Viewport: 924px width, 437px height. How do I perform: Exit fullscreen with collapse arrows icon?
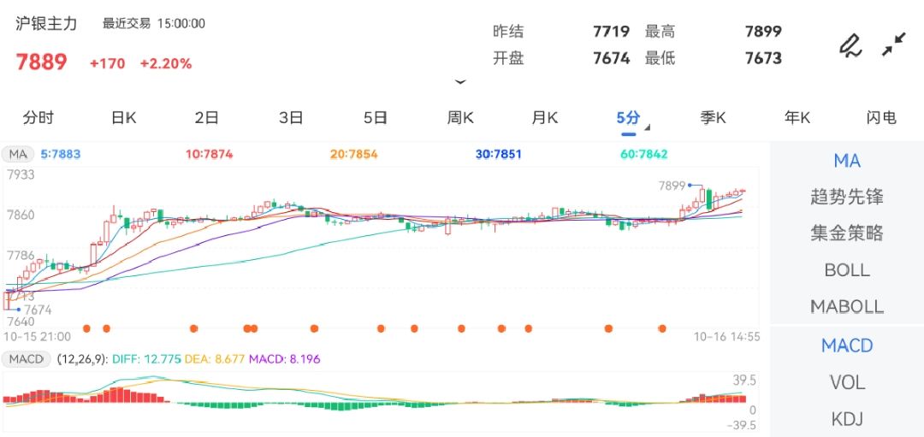894,44
